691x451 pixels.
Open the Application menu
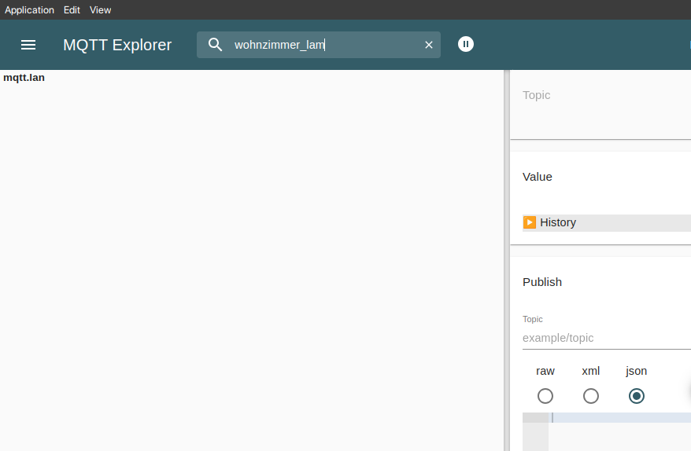[29, 9]
